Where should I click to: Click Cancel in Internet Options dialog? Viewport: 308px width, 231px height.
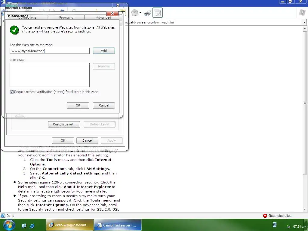(88, 140)
